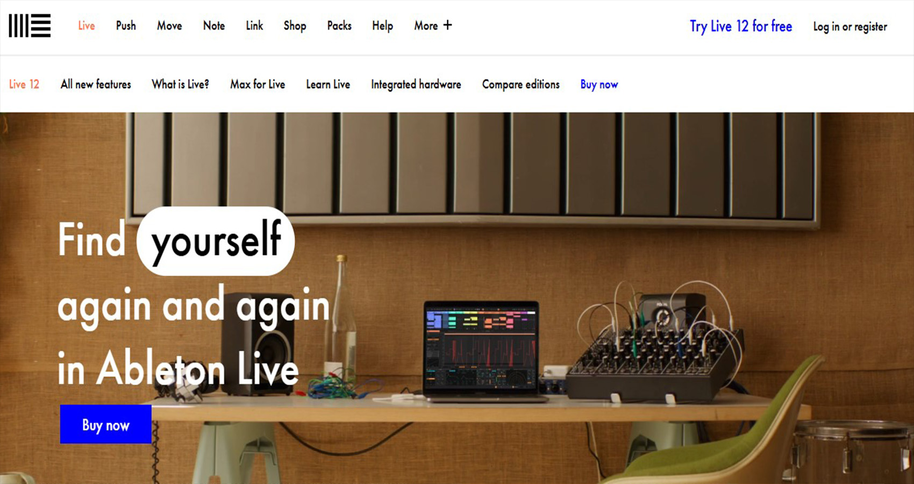The image size is (914, 484).
Task: Select Note in the top navigation
Action: click(214, 26)
